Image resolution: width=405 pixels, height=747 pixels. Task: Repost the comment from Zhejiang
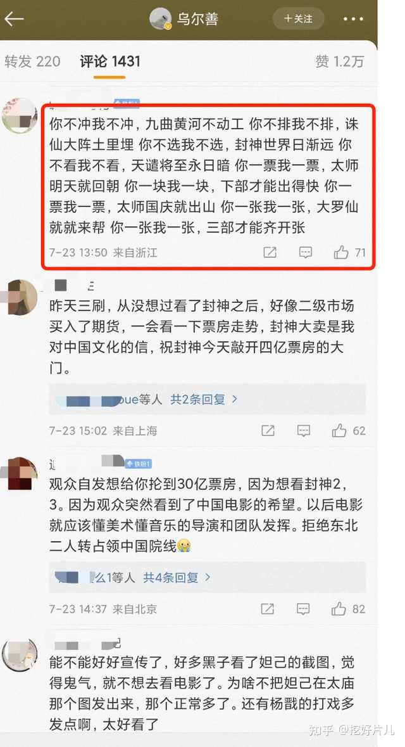click(270, 253)
